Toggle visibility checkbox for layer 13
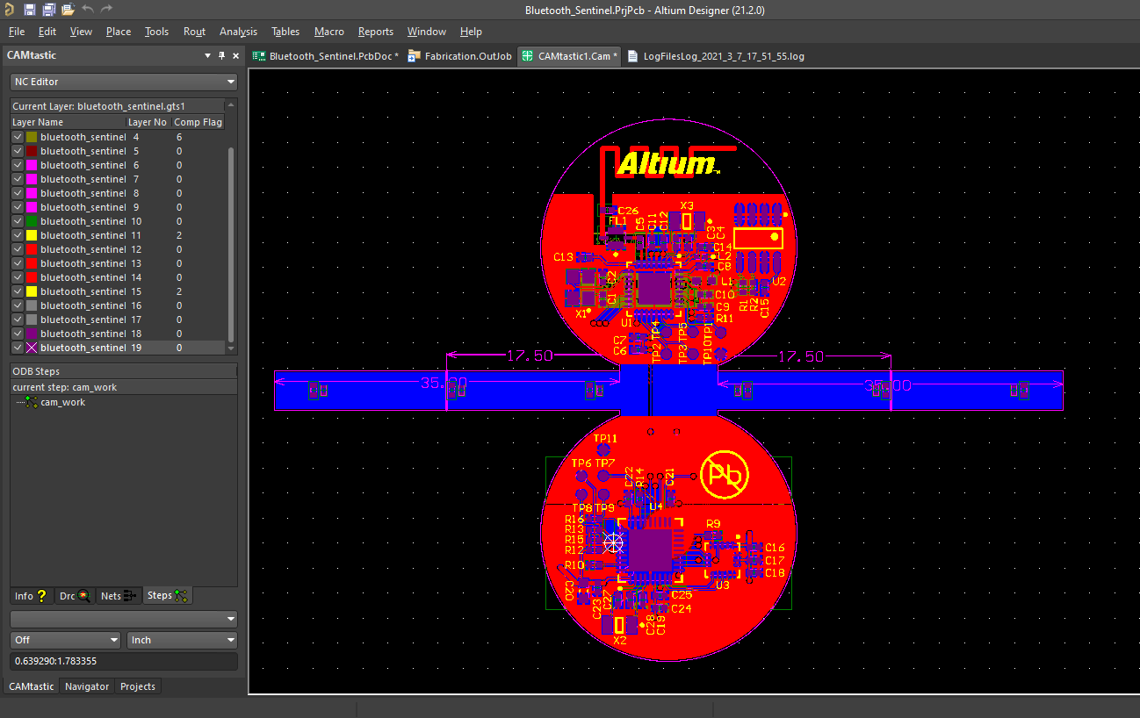The width and height of the screenshot is (1140, 718). (18, 263)
